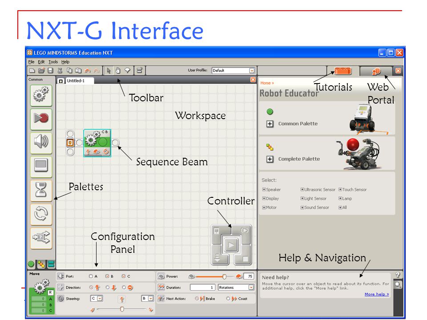Select the Display block in the palette
Screen dimensions: 427x320
pyautogui.click(x=41, y=166)
